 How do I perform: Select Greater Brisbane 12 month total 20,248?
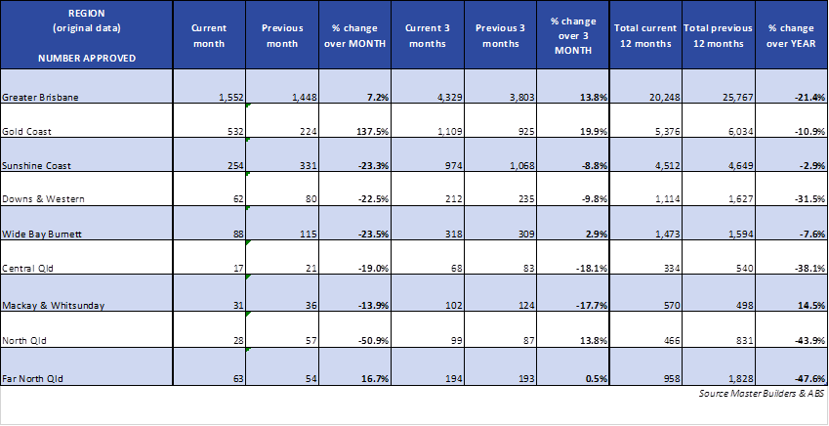pyautogui.click(x=645, y=86)
